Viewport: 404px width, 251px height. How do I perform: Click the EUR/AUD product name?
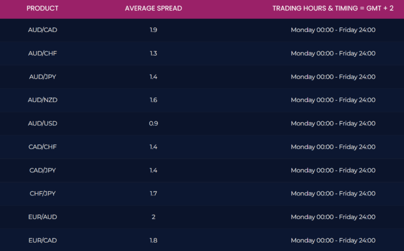43,217
